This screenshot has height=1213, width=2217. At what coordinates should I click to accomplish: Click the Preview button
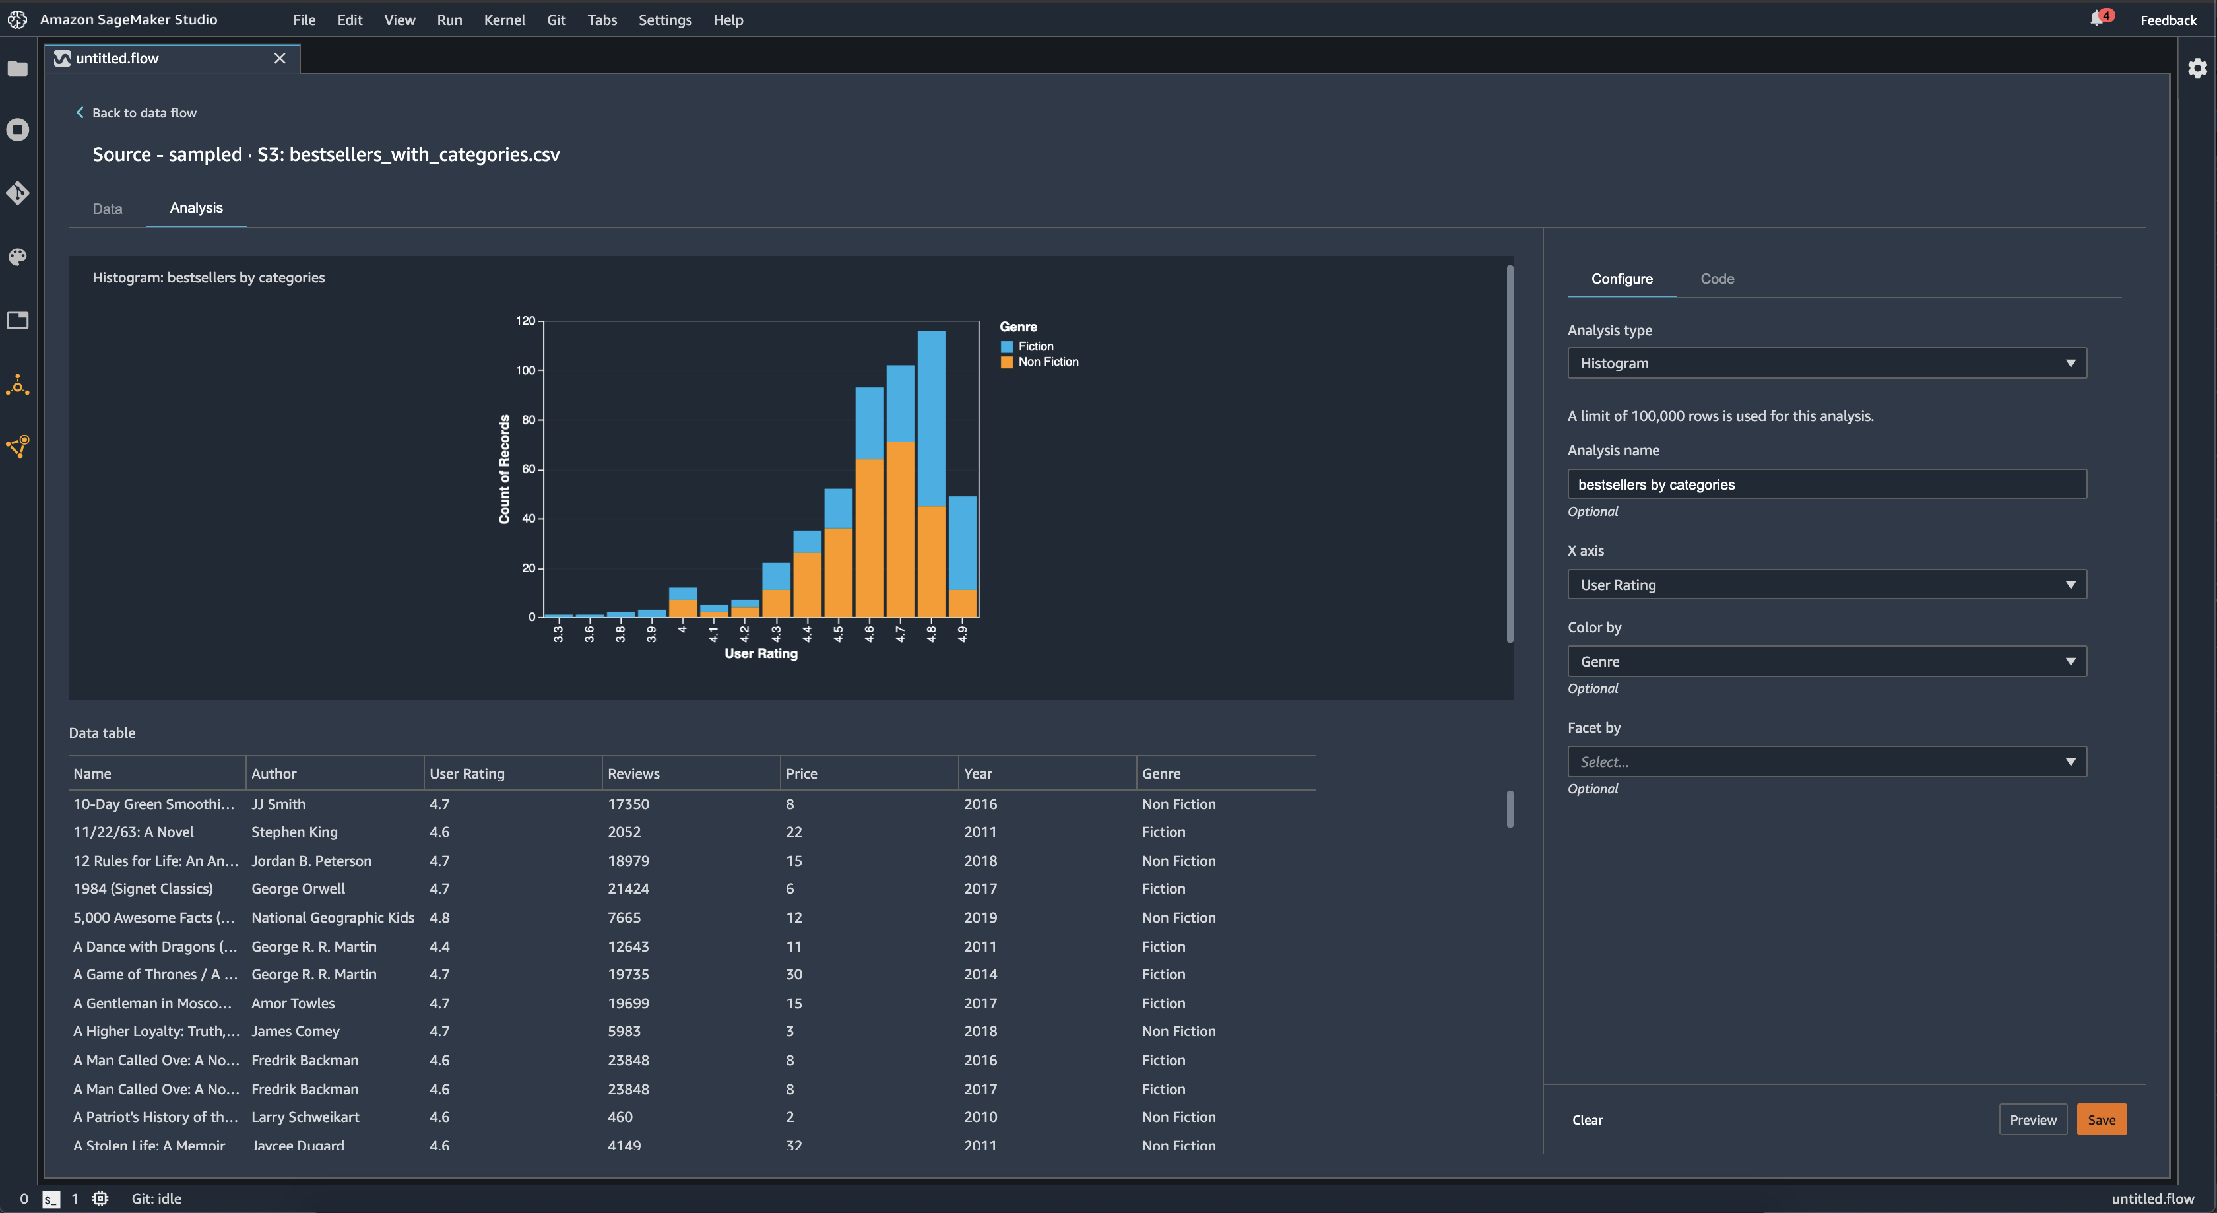2034,1119
